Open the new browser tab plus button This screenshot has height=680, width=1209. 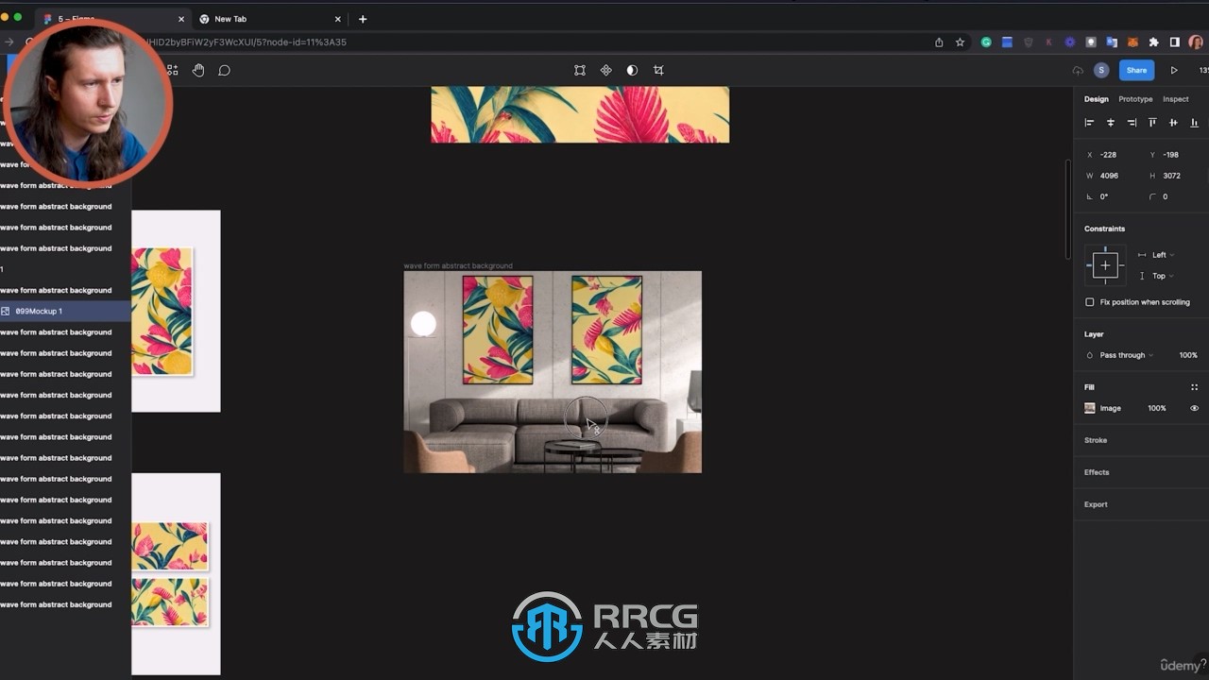pos(363,19)
